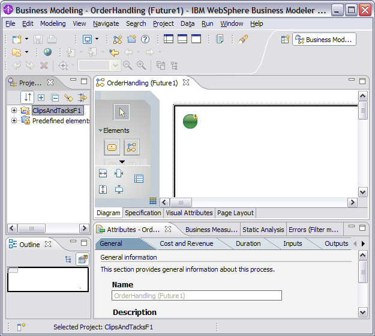Viewport: 375px width, 336px height.
Task: Click the monitor mode icon in toolbar
Action: [x=87, y=39]
